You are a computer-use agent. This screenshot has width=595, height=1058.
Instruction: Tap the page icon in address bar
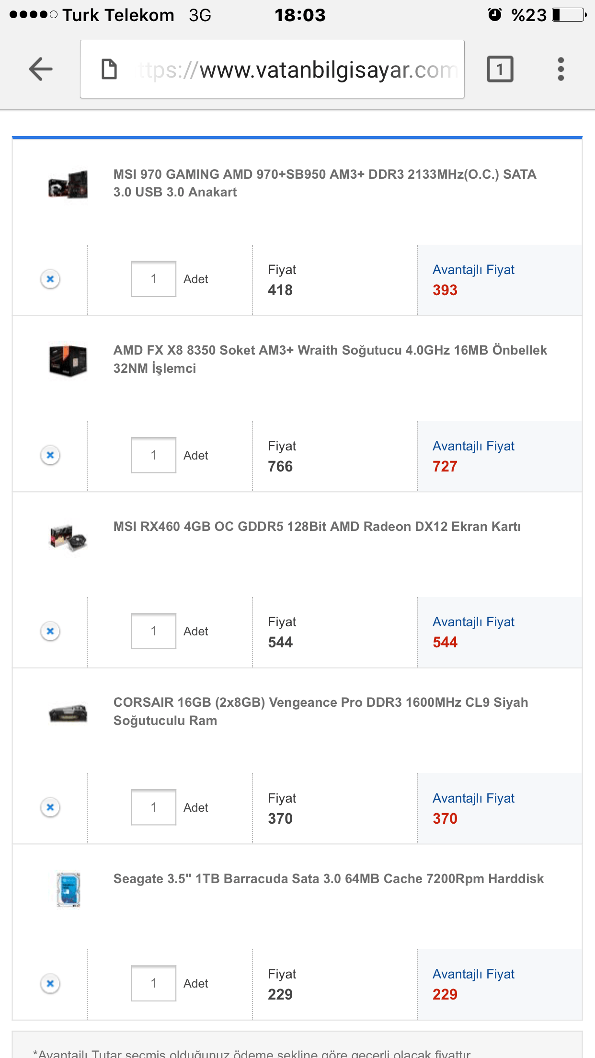(109, 69)
